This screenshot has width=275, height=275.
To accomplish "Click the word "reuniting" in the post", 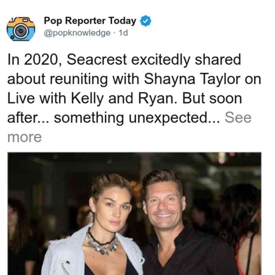I will [79, 79].
